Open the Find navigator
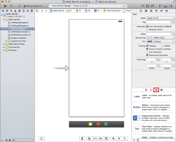Screen dimensions: 176x142 (11, 11)
